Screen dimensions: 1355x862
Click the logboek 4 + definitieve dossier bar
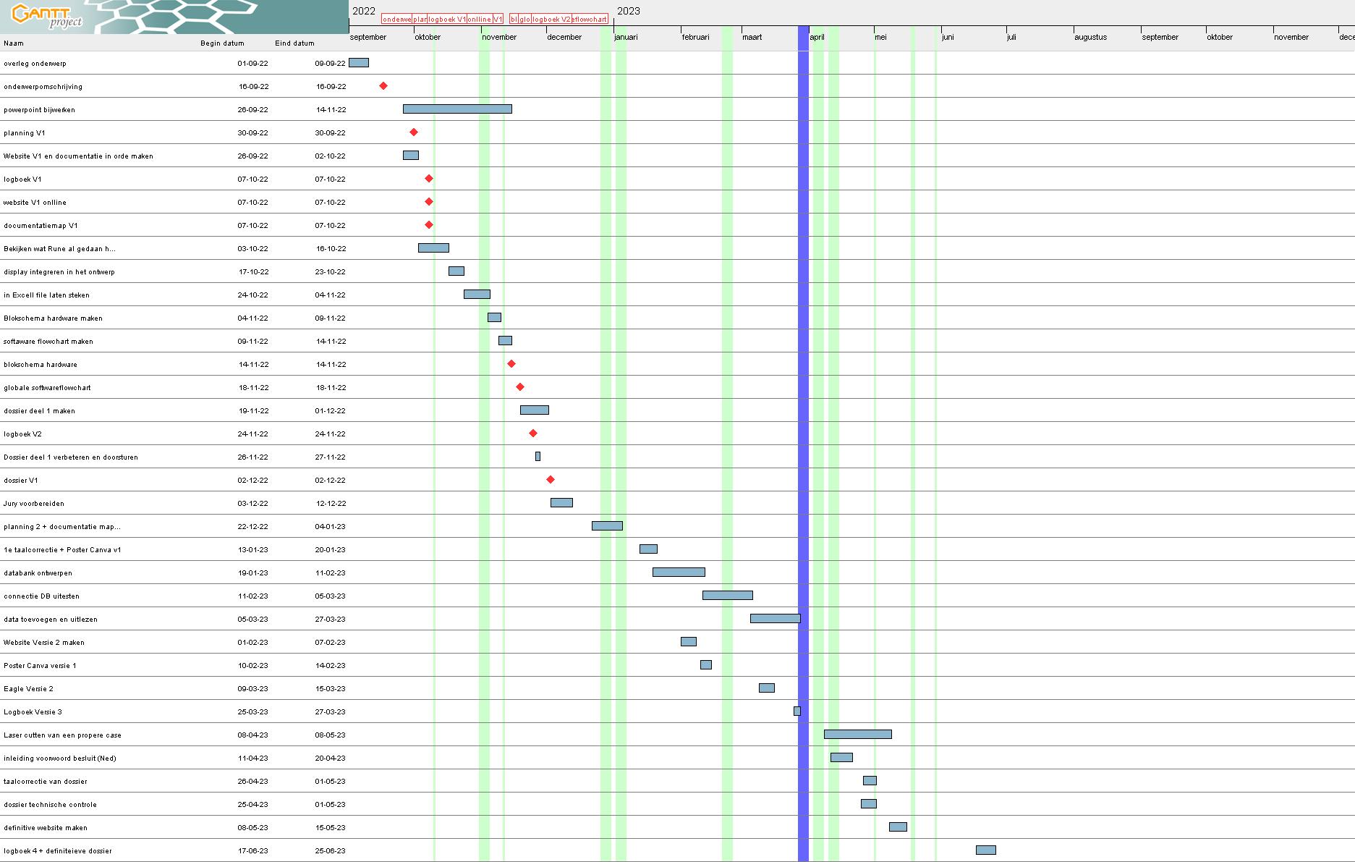point(985,850)
